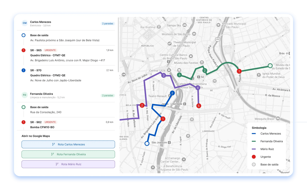Select Carlos Menezes base de saída circle
The height and width of the screenshot is (193, 307).
point(24,35)
